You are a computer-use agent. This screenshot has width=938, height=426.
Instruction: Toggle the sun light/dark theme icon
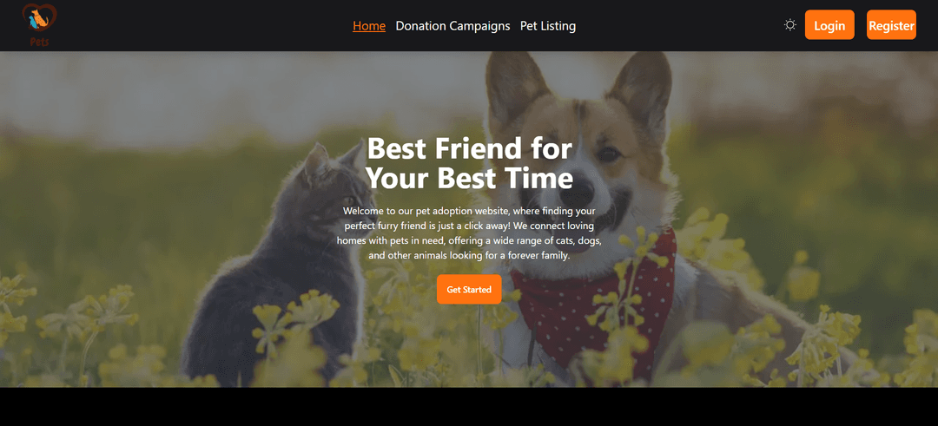pyautogui.click(x=790, y=25)
